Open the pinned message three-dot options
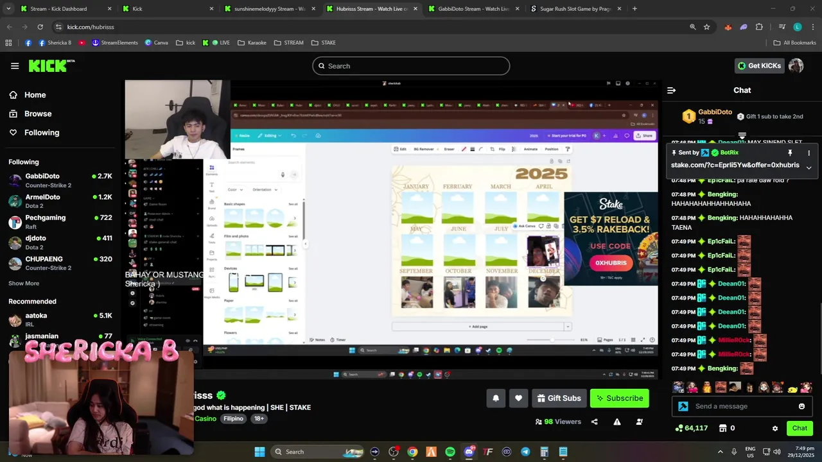The height and width of the screenshot is (462, 822). [x=809, y=153]
